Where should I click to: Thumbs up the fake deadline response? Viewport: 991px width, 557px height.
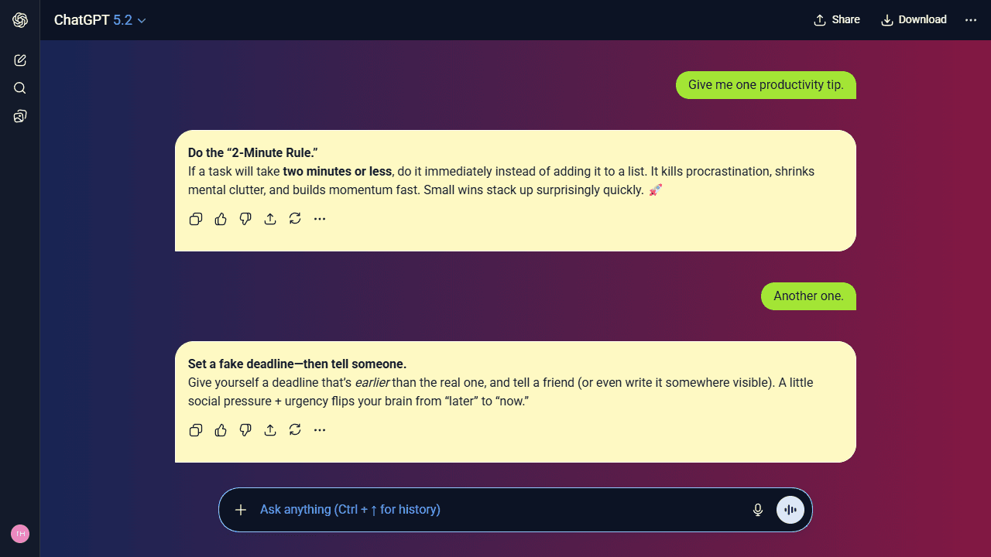(x=221, y=430)
